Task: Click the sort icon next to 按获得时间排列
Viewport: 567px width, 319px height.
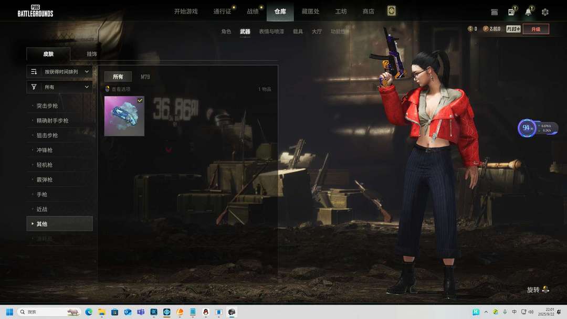Action: [34, 71]
